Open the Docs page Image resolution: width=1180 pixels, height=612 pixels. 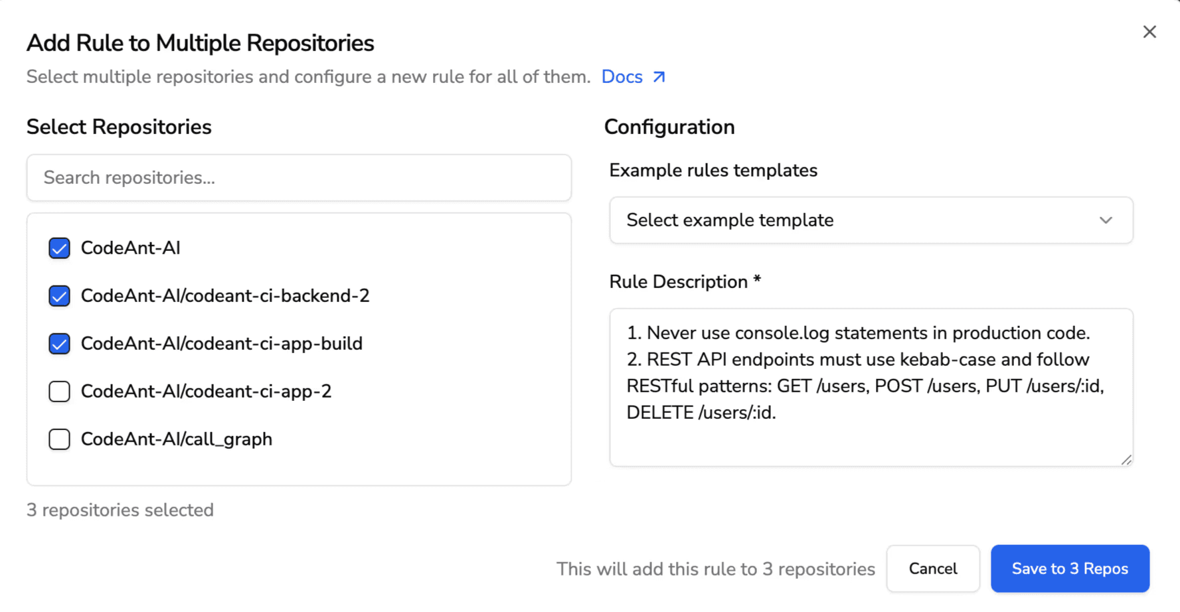tap(622, 76)
